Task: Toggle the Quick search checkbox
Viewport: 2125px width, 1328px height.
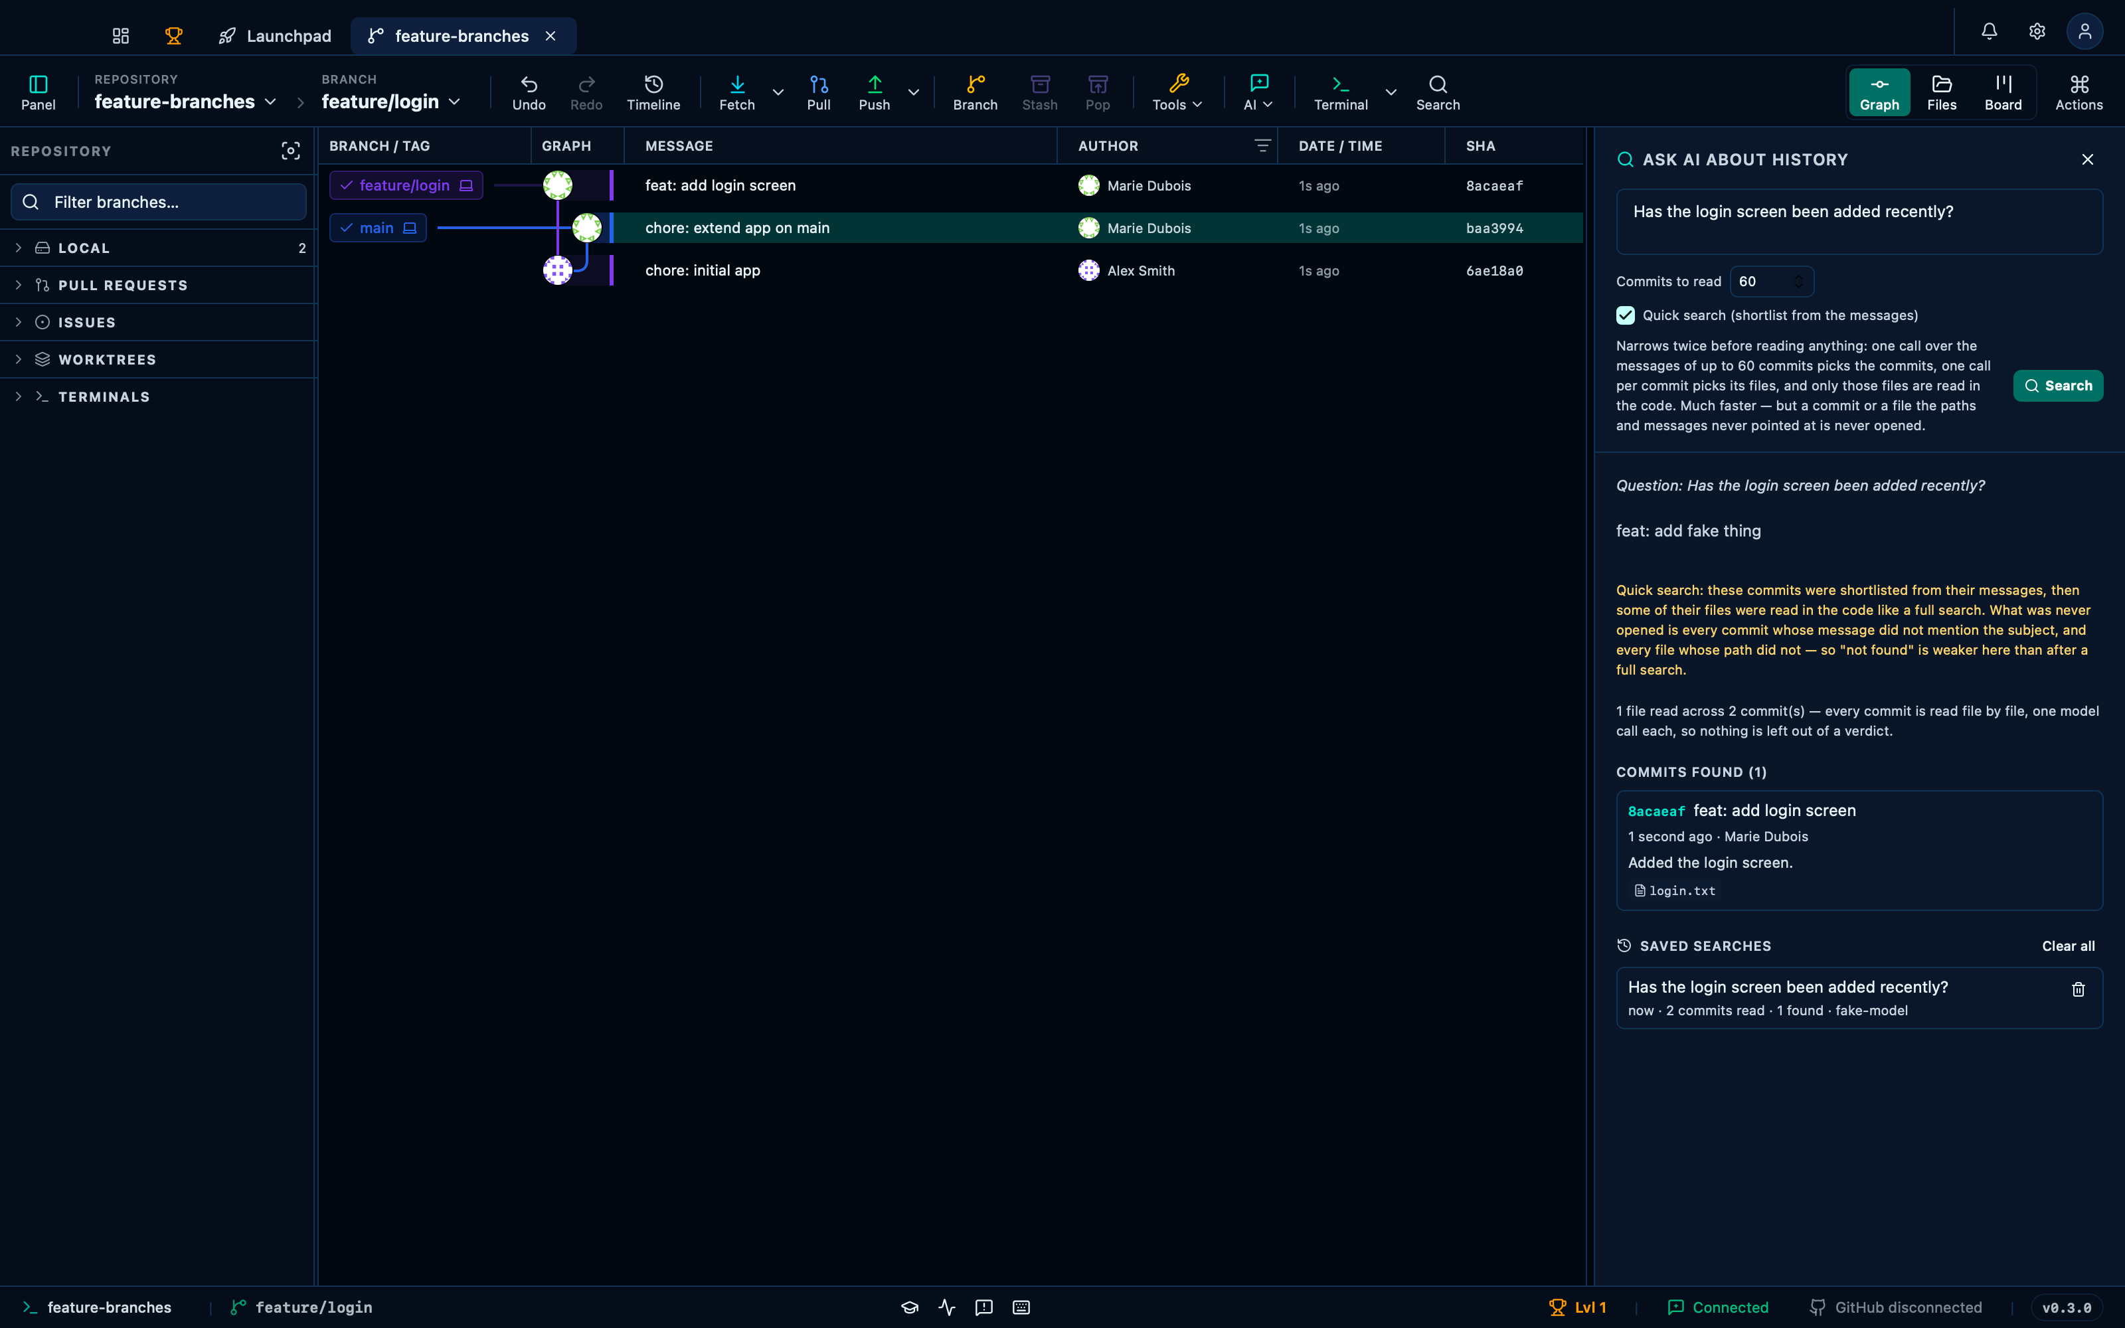Action: click(1626, 315)
